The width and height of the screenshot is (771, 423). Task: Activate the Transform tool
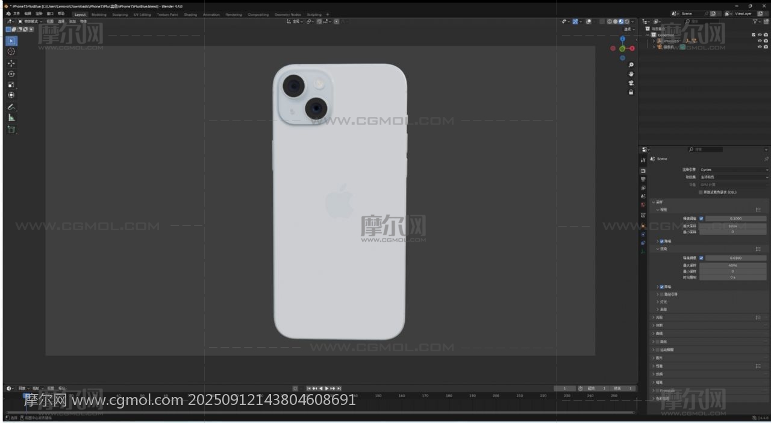click(11, 95)
